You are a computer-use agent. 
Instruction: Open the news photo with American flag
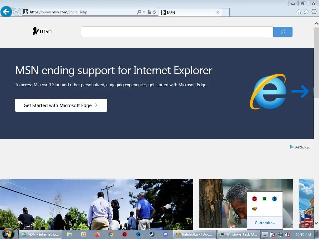(x=306, y=204)
